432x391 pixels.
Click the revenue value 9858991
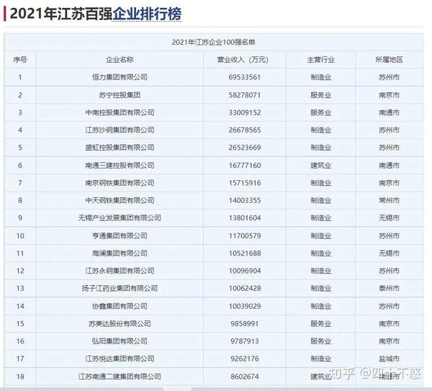point(245,323)
